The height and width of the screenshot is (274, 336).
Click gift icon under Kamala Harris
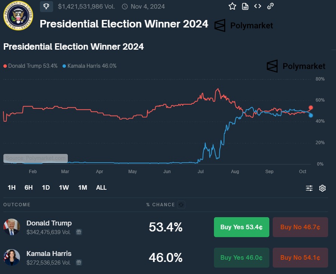click(x=78, y=262)
